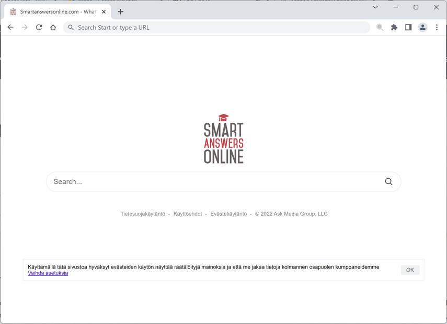Click the address bar magnifier icon
447x324 pixels.
tap(71, 27)
